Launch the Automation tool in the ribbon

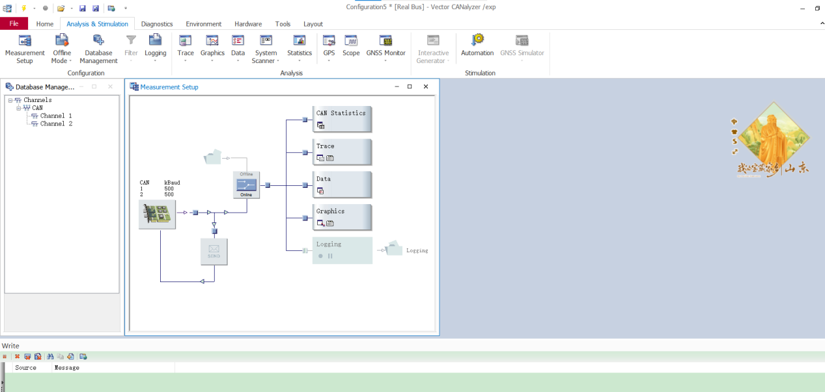pyautogui.click(x=477, y=46)
